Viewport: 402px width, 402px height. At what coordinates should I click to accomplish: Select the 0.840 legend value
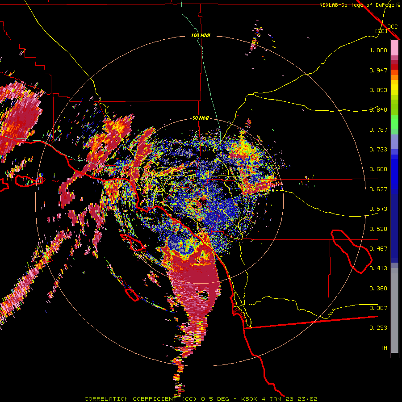pyautogui.click(x=378, y=110)
